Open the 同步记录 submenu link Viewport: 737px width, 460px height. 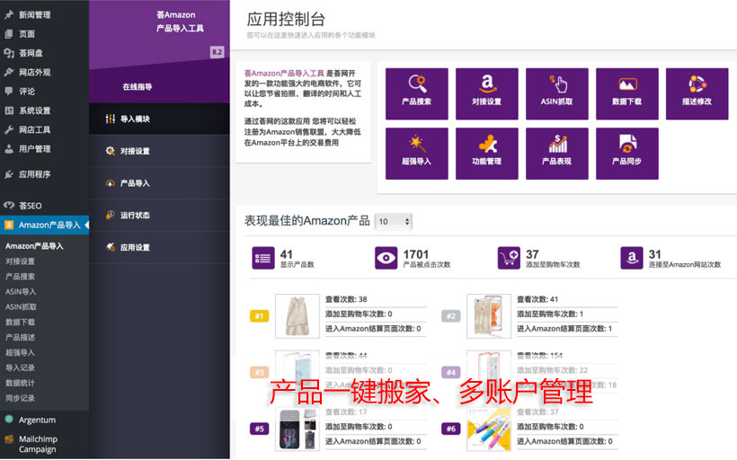point(21,398)
